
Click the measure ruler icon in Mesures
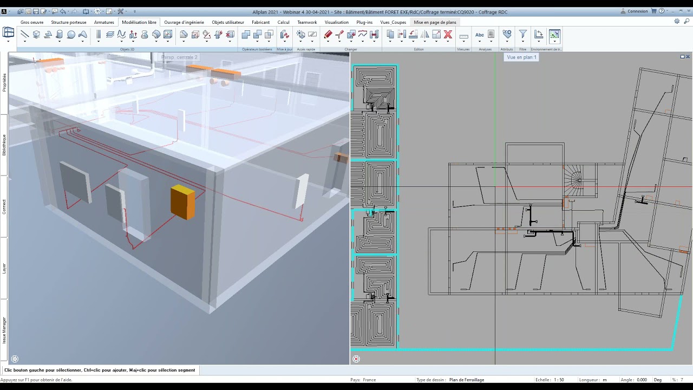tap(463, 36)
